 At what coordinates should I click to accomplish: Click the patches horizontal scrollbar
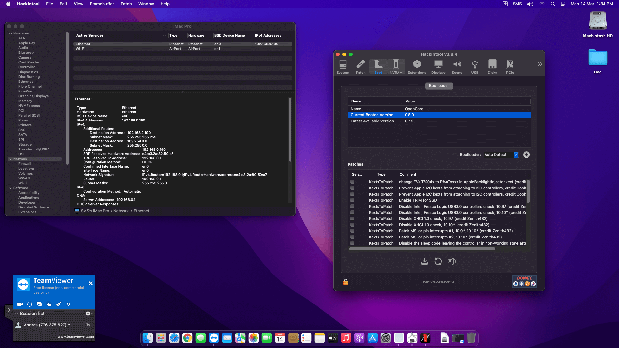(x=422, y=249)
